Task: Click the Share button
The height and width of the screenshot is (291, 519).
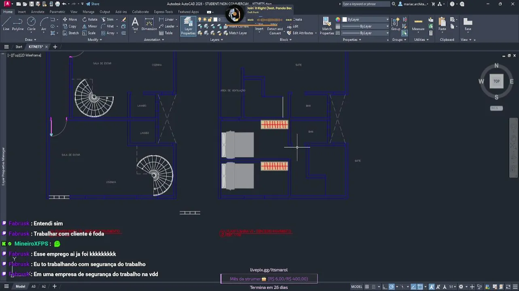Action: [93, 4]
